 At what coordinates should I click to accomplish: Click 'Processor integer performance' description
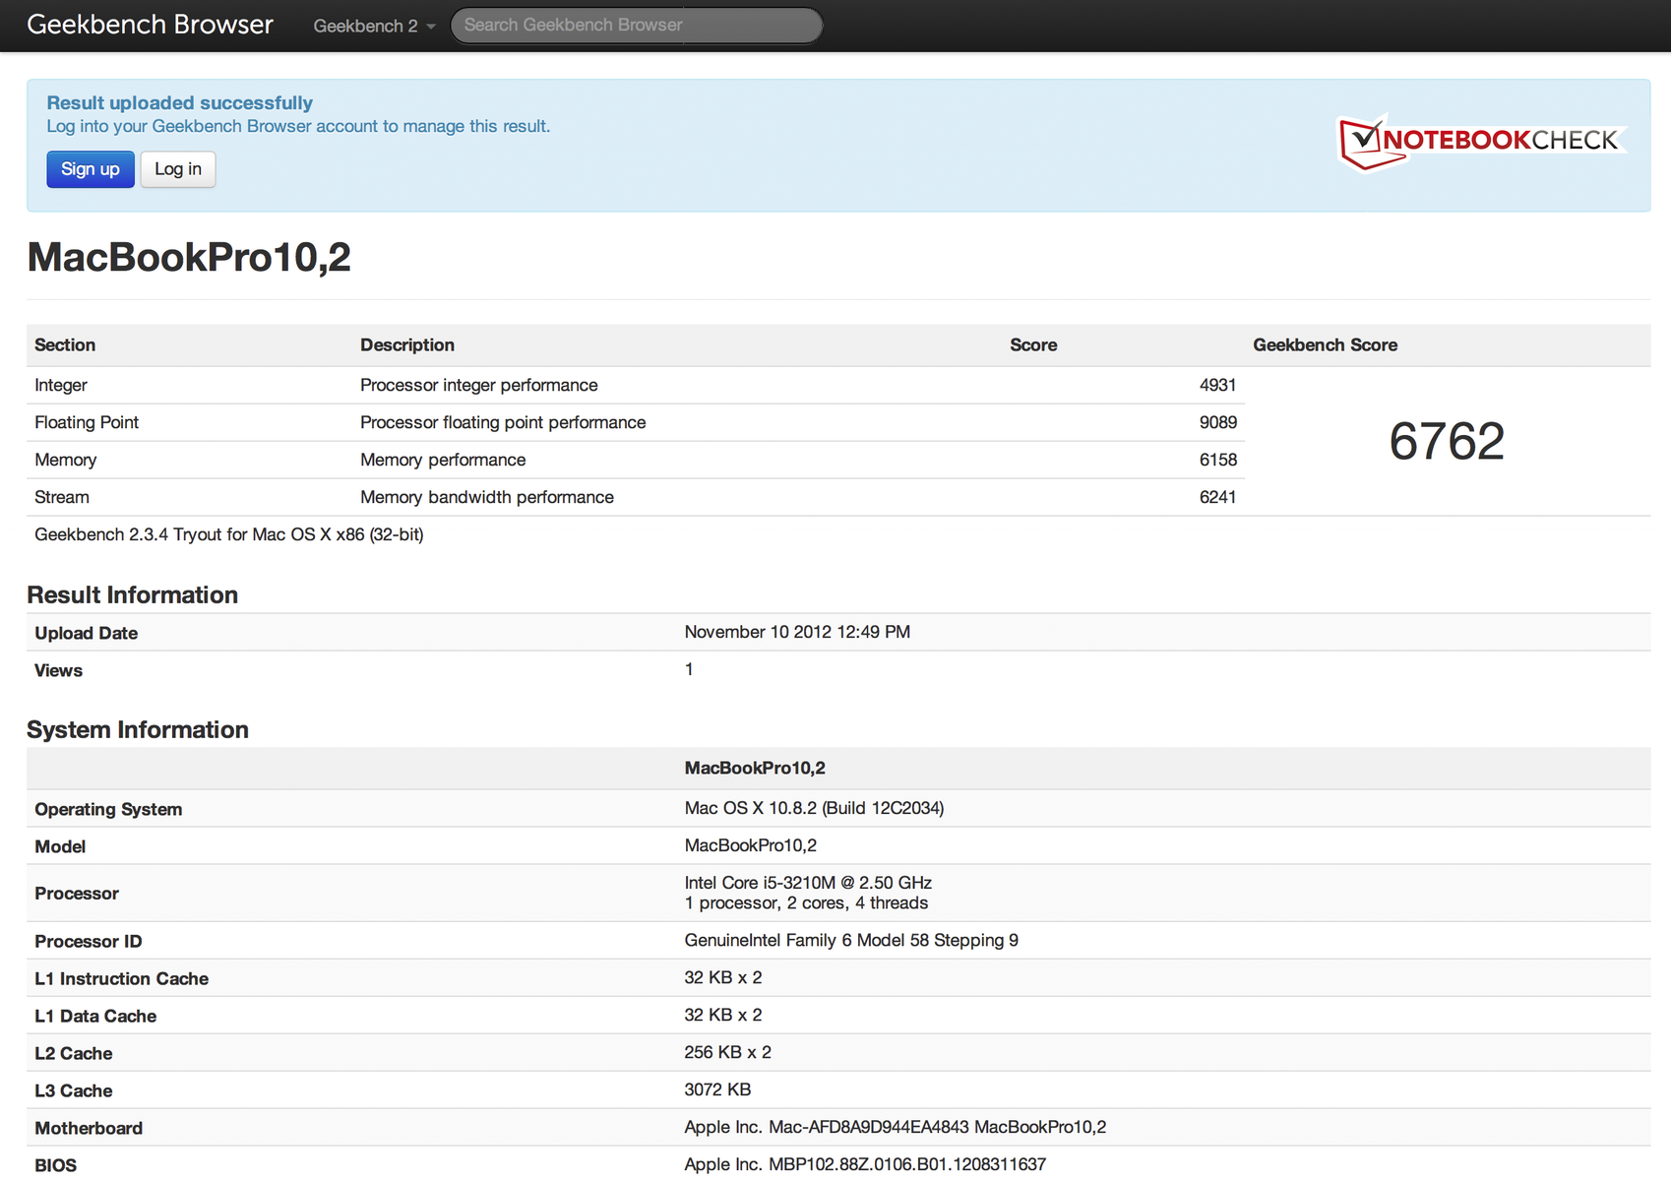[479, 386]
